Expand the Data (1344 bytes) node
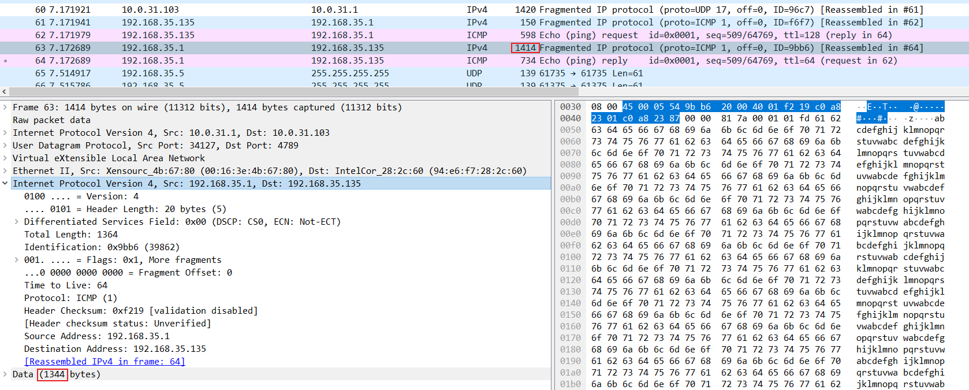Screen dimensions: 969x390 5,374
